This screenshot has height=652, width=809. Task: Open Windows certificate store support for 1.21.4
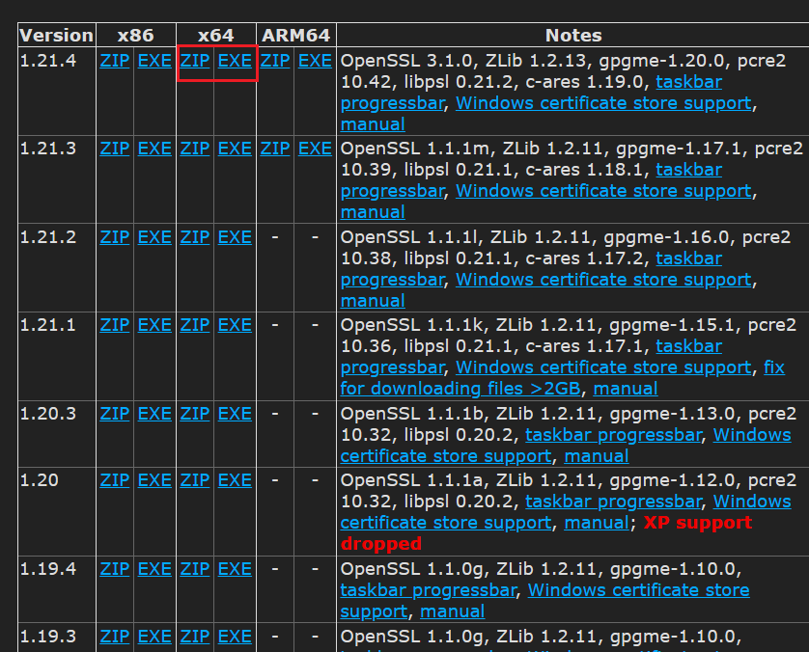pyautogui.click(x=603, y=103)
